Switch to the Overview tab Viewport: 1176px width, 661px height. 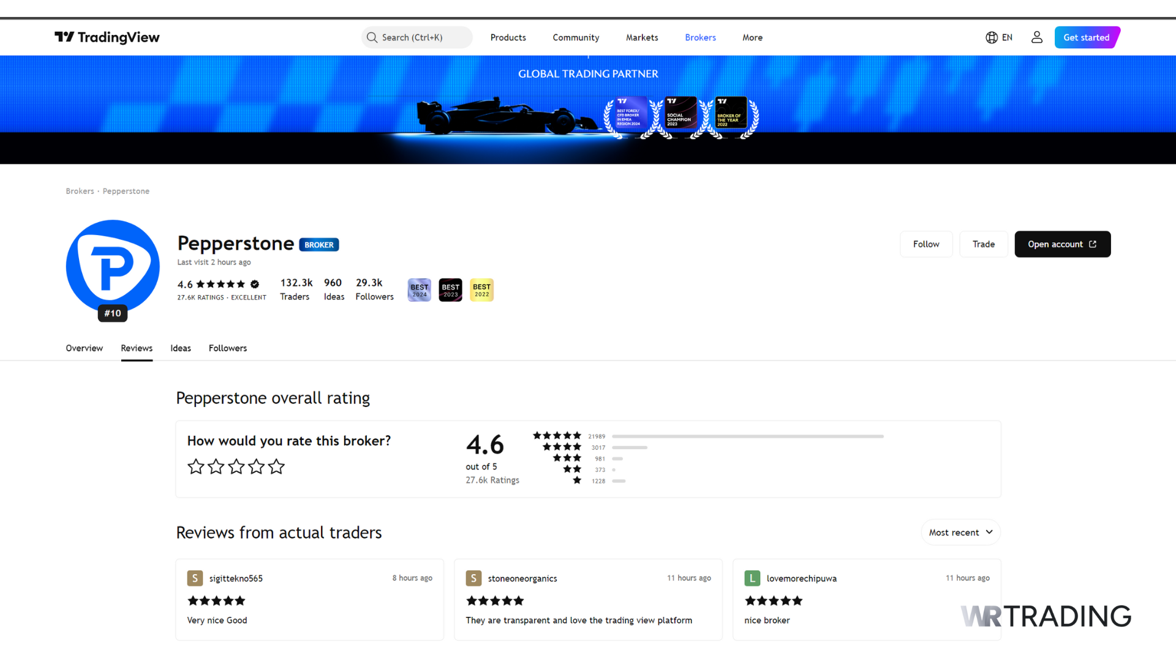click(x=85, y=348)
